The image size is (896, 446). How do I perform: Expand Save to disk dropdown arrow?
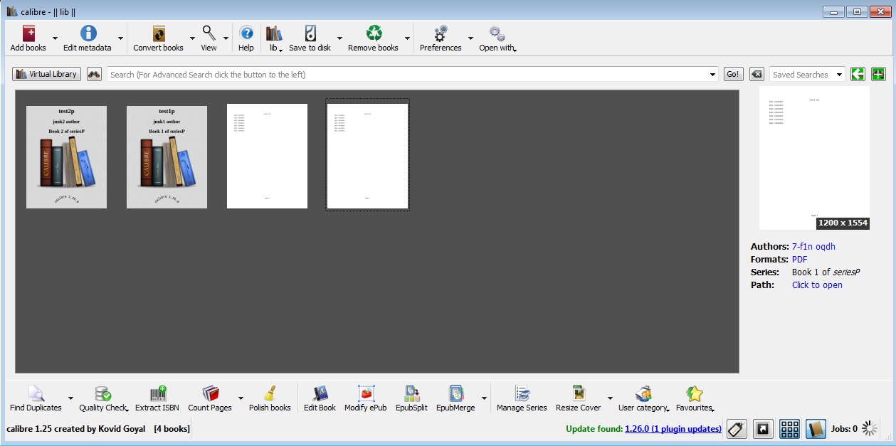pos(339,38)
